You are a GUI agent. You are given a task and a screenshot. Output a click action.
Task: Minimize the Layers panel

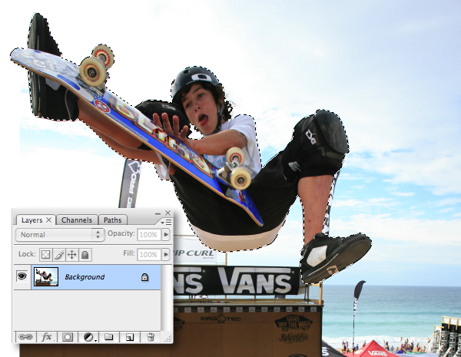pos(158,213)
